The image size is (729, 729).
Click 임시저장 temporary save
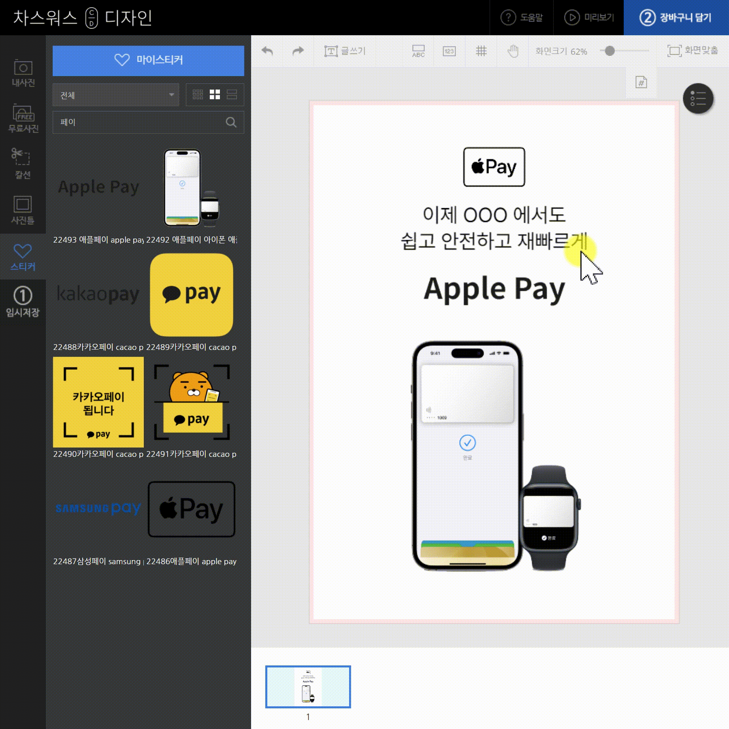pos(23,302)
